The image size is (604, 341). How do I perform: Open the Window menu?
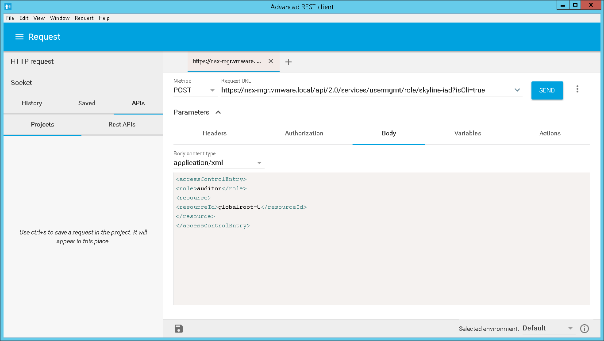[60, 18]
